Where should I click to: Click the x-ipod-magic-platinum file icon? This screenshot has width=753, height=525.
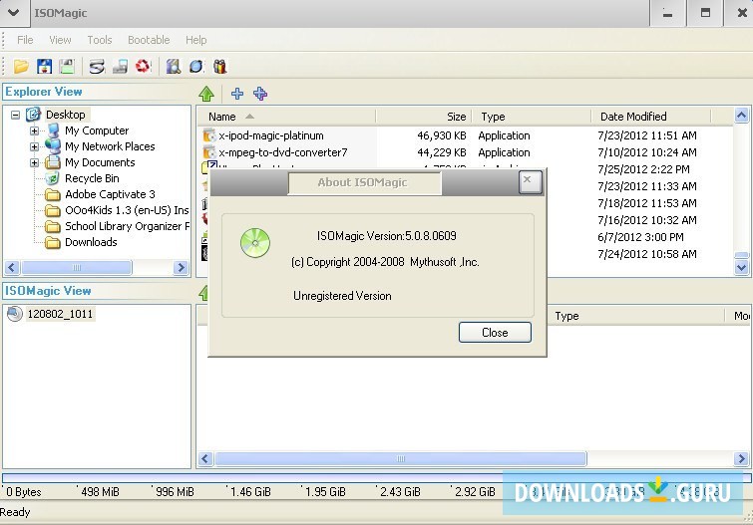coord(208,135)
